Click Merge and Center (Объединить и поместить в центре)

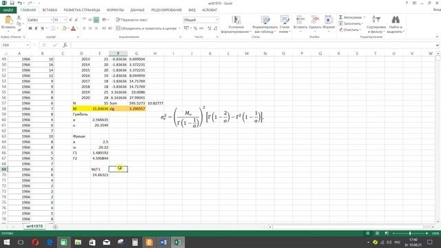click(146, 28)
